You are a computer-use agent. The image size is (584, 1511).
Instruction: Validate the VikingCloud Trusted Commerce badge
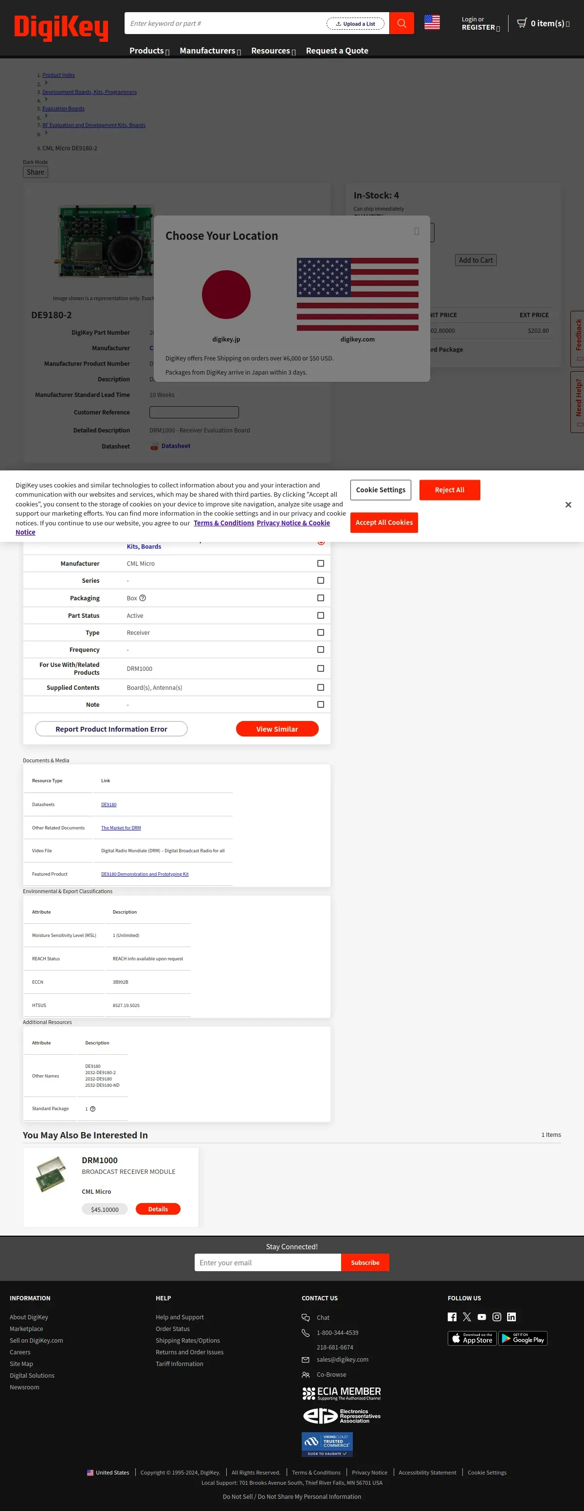[327, 1445]
